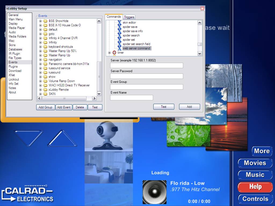275x206 pixels.
Task: Click the Server address input field
Action: (146, 65)
